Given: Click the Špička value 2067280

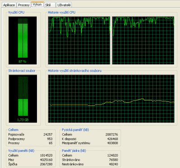Looking at the screenshot, I should pyautogui.click(x=46, y=164).
